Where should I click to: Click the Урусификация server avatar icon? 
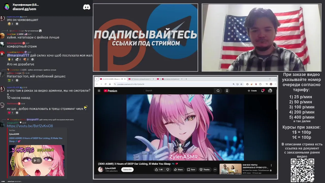[x=7, y=7]
